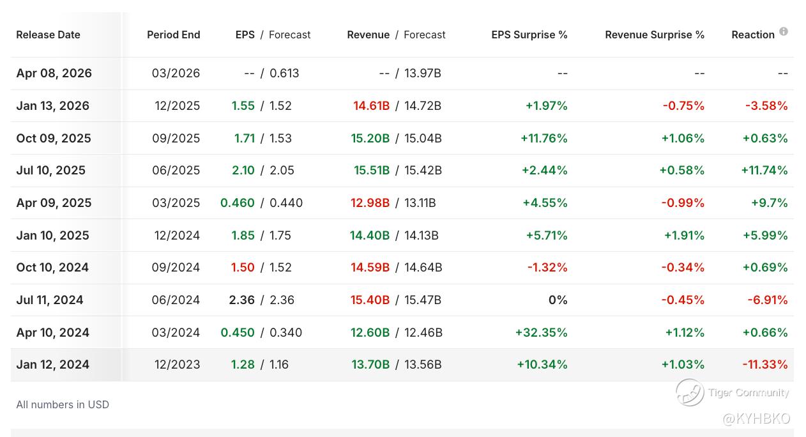Click the @KYHBKO username watermark
806x437 pixels.
pyautogui.click(x=756, y=419)
